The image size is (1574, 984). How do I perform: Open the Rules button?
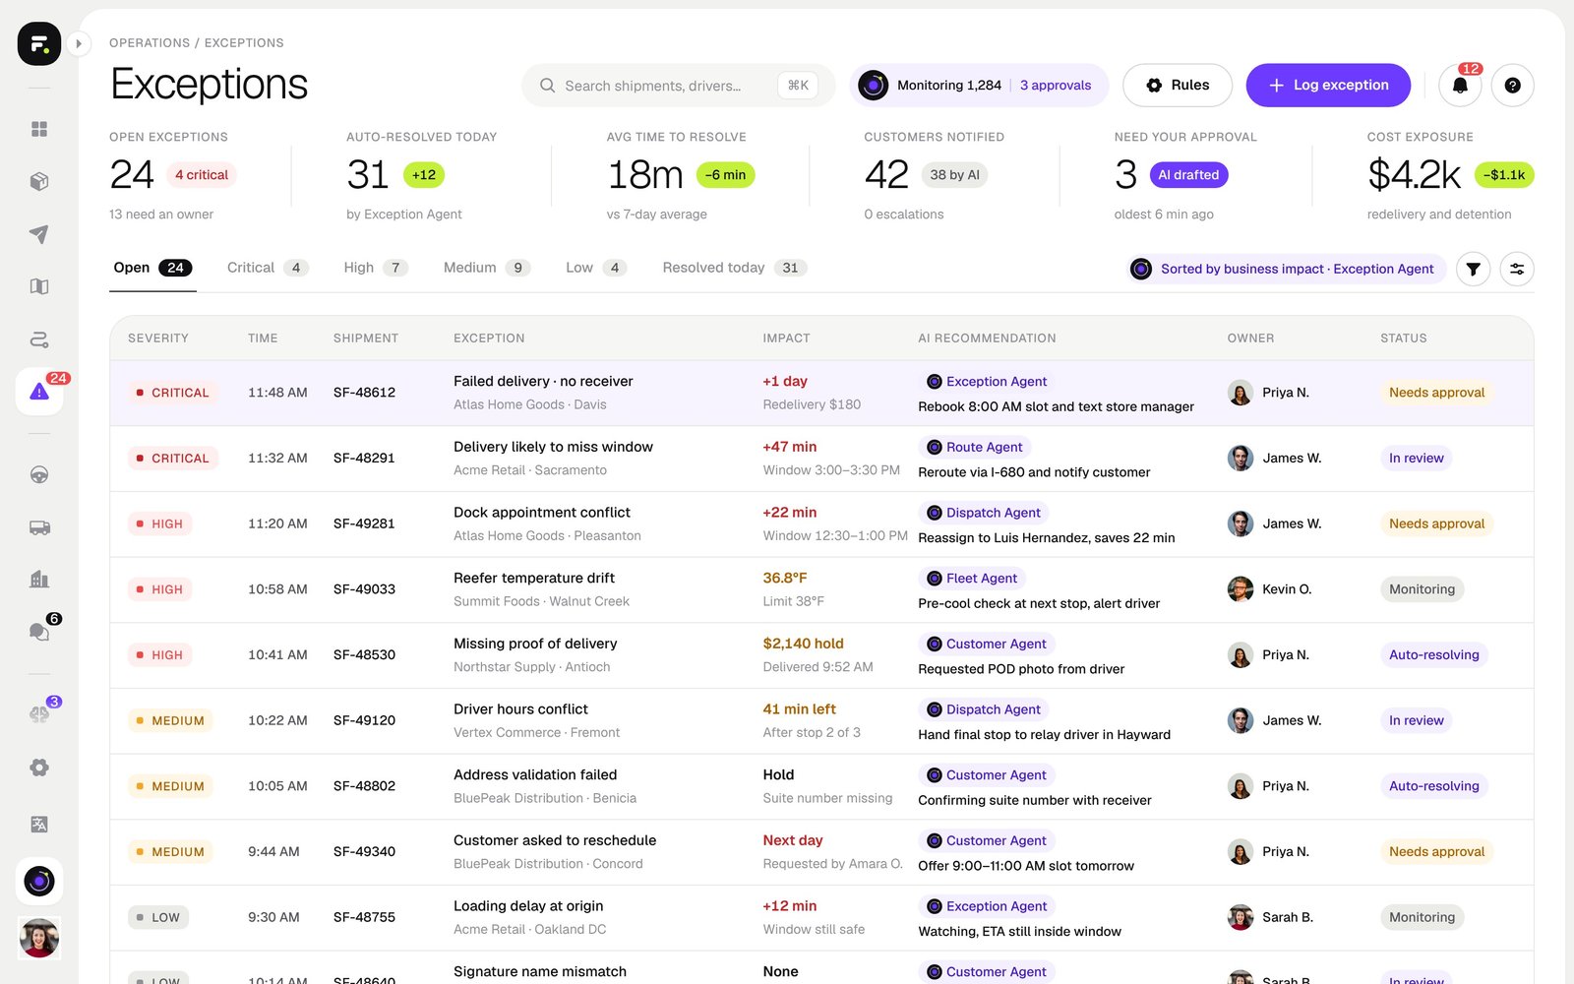(x=1178, y=86)
